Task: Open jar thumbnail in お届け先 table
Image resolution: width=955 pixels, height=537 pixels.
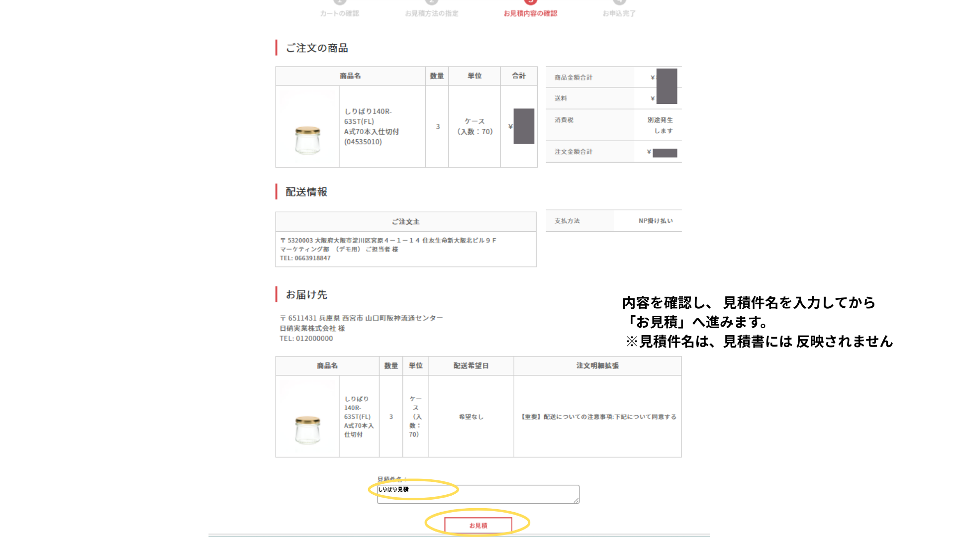Action: tap(307, 429)
